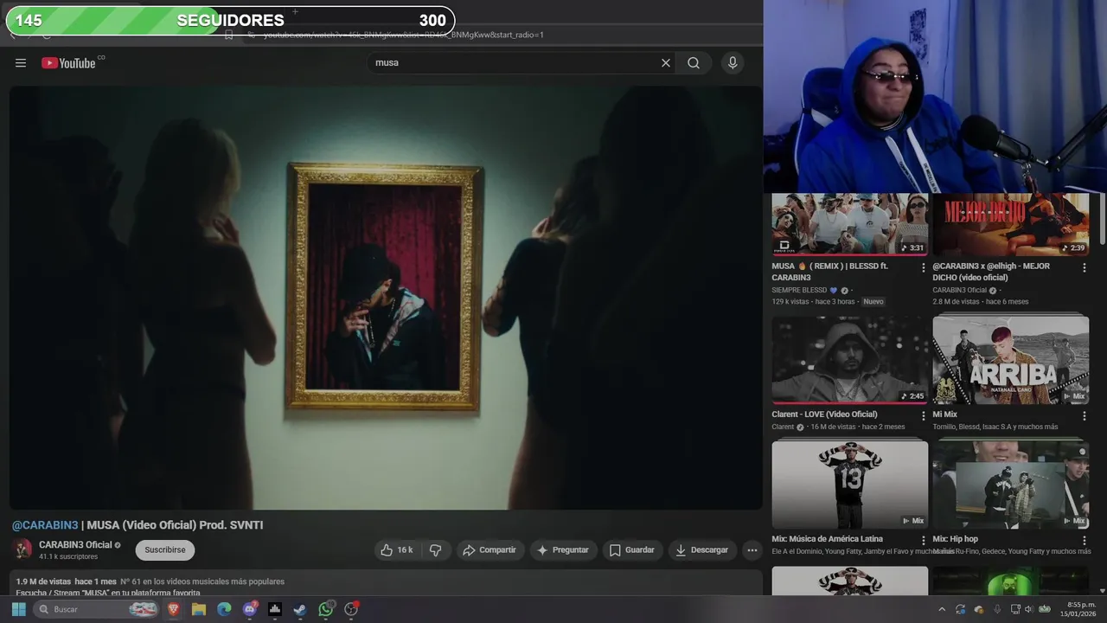Screen dimensions: 1107x623
Task: Click inside the YouTube search field
Action: (515, 63)
